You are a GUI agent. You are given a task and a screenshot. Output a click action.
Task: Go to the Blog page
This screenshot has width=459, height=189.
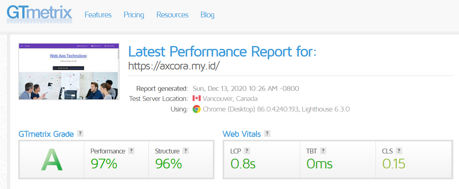[x=207, y=15]
